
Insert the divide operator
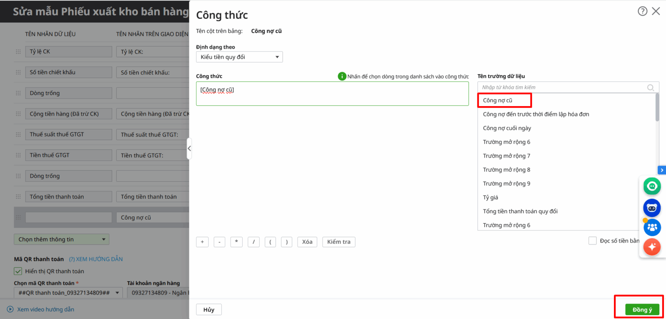253,242
